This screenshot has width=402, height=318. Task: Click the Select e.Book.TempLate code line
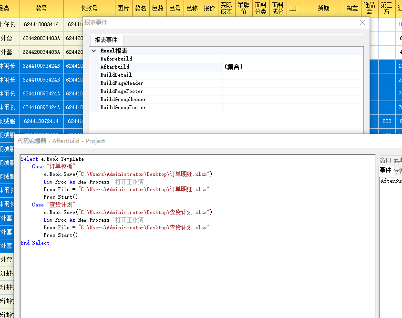pos(52,159)
